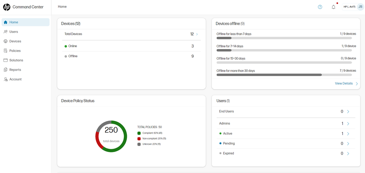The height and width of the screenshot is (173, 365).
Task: Go to Account in the sidebar
Action: click(x=15, y=79)
